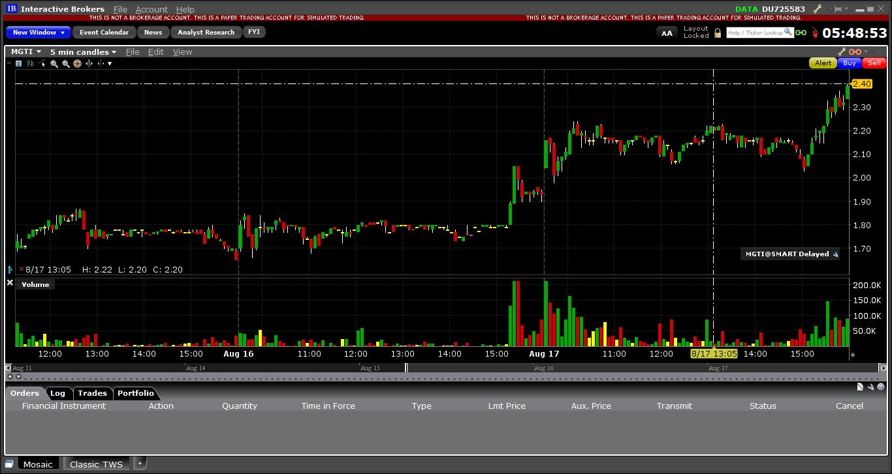Expand the chart toolbar overflow arrow

click(110, 63)
